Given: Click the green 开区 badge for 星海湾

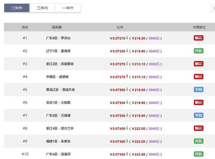Looking at the screenshot, I should coord(199,51).
